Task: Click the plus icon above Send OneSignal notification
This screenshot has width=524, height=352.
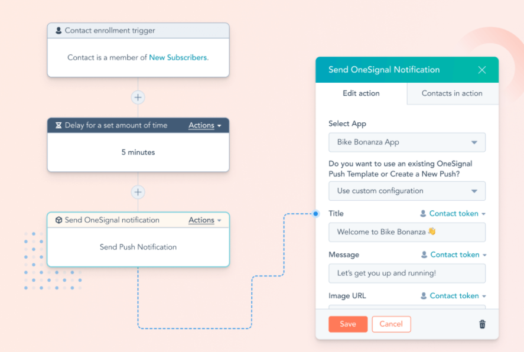Action: tap(138, 192)
